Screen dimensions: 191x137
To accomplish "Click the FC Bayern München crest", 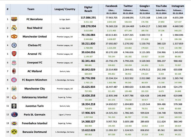I will [14, 80].
